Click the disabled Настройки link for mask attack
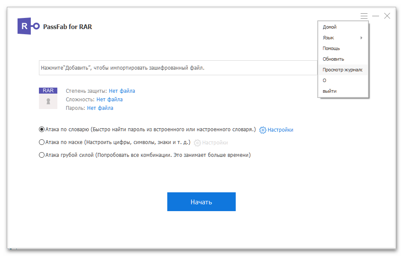 (215, 143)
